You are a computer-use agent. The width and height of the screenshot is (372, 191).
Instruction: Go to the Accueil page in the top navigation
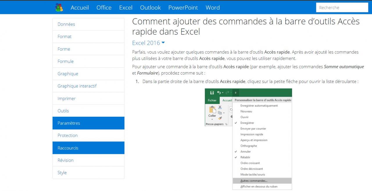point(80,8)
